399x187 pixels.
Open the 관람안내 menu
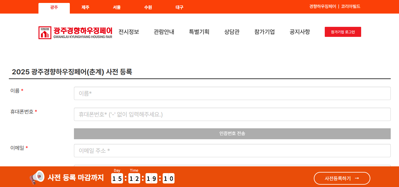[x=163, y=32]
